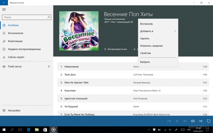This screenshot has width=213, height=133.
Task: Open taskbar search
Action: 12,130
